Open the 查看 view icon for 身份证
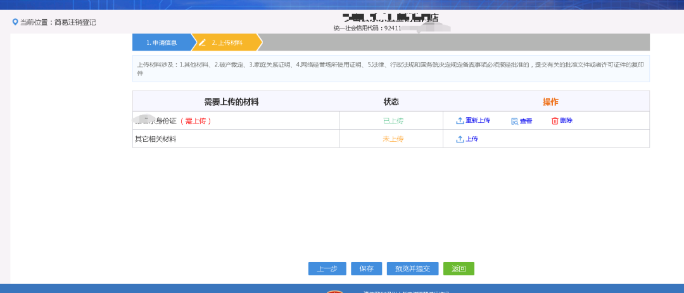 (514, 121)
